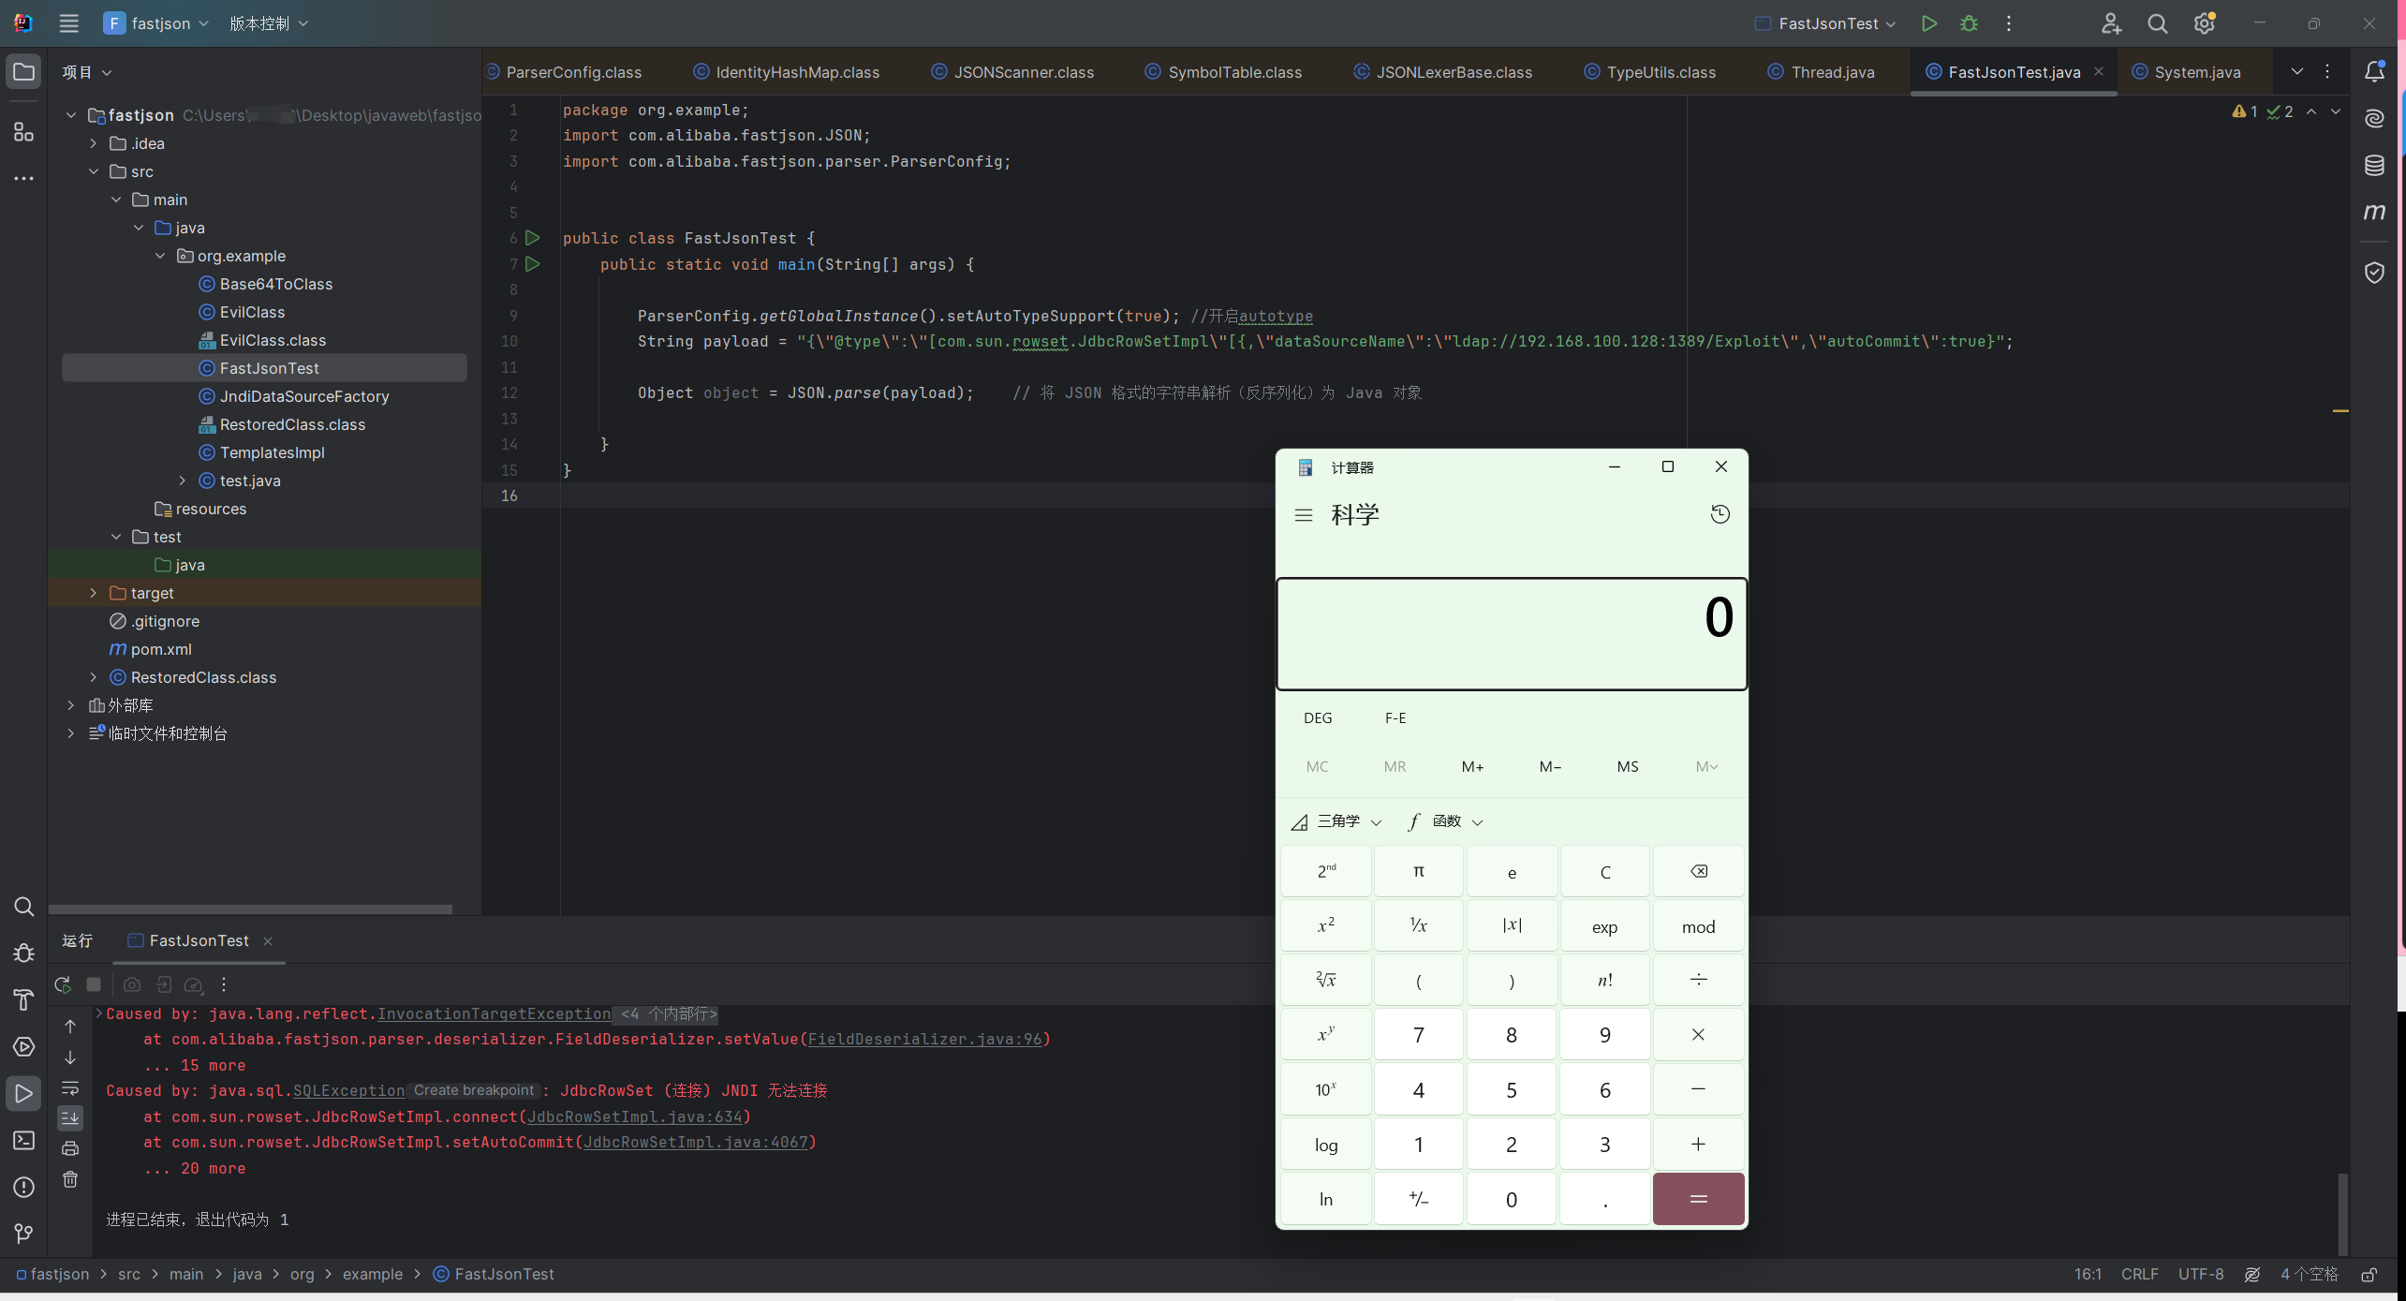Show more tool windows ellipsis in left sidebar
The image size is (2406, 1301).
coord(23,178)
